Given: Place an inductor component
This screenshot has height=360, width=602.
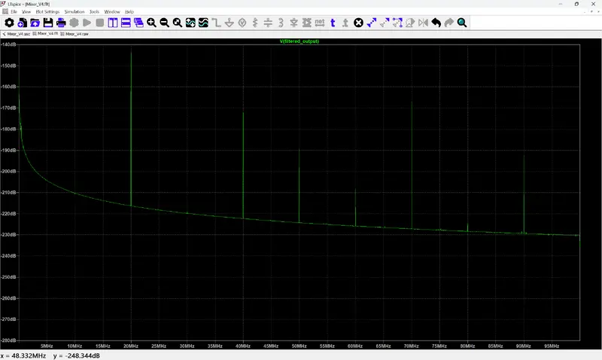Looking at the screenshot, I should [x=281, y=23].
